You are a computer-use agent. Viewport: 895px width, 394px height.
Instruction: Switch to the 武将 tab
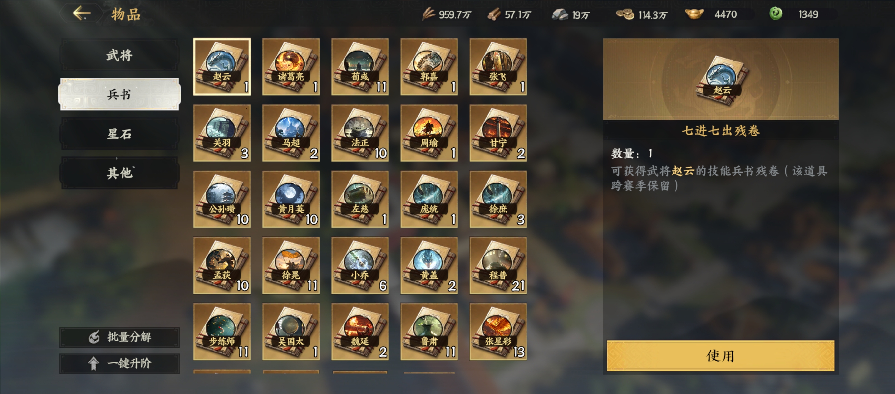click(x=120, y=55)
